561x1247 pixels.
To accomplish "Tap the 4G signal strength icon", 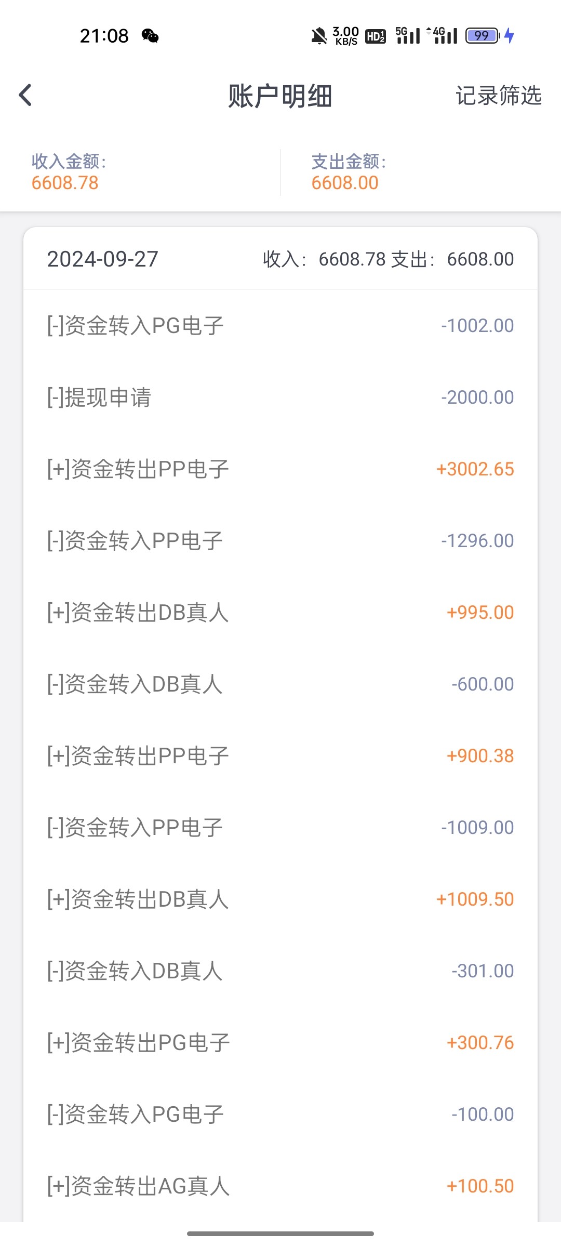I will coord(442,35).
